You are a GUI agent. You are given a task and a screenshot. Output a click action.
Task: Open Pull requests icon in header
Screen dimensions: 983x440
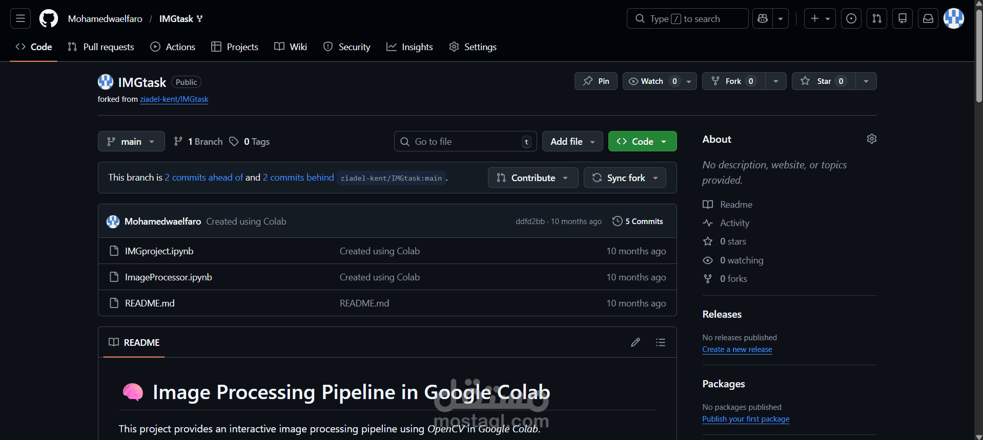(x=877, y=18)
